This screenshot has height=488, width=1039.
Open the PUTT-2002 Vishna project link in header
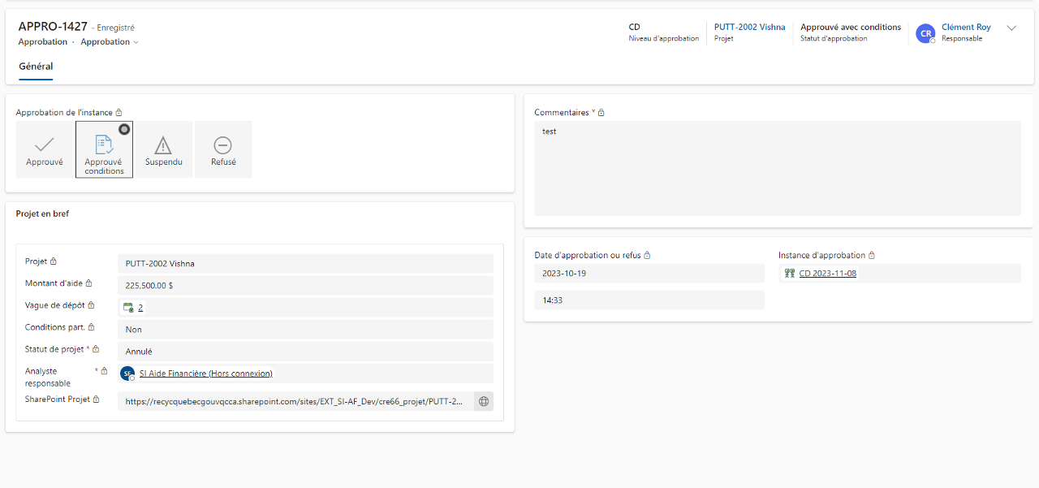(749, 27)
